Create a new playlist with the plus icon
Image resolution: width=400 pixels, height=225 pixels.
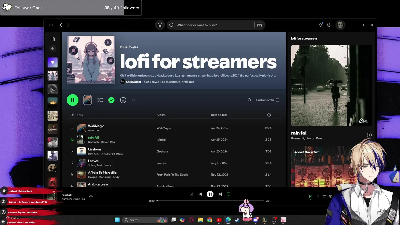point(52,49)
